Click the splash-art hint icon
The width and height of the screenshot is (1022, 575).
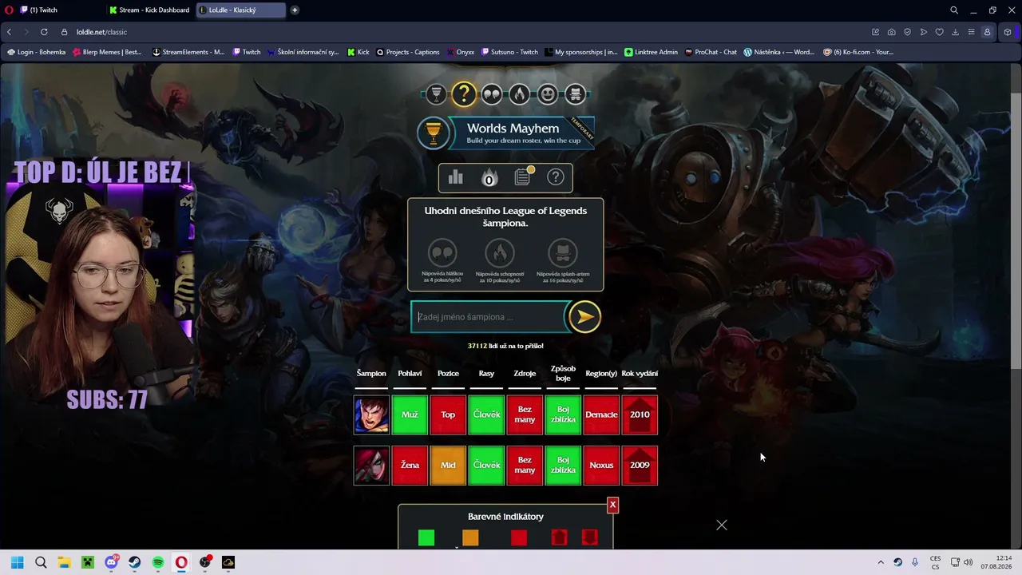[563, 253]
